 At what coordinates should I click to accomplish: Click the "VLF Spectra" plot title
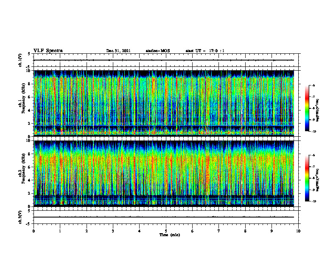48,51
